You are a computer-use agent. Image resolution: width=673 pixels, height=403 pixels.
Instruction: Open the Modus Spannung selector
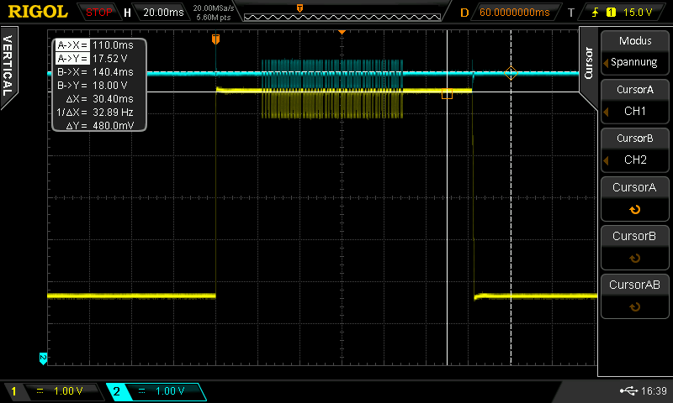(634, 51)
